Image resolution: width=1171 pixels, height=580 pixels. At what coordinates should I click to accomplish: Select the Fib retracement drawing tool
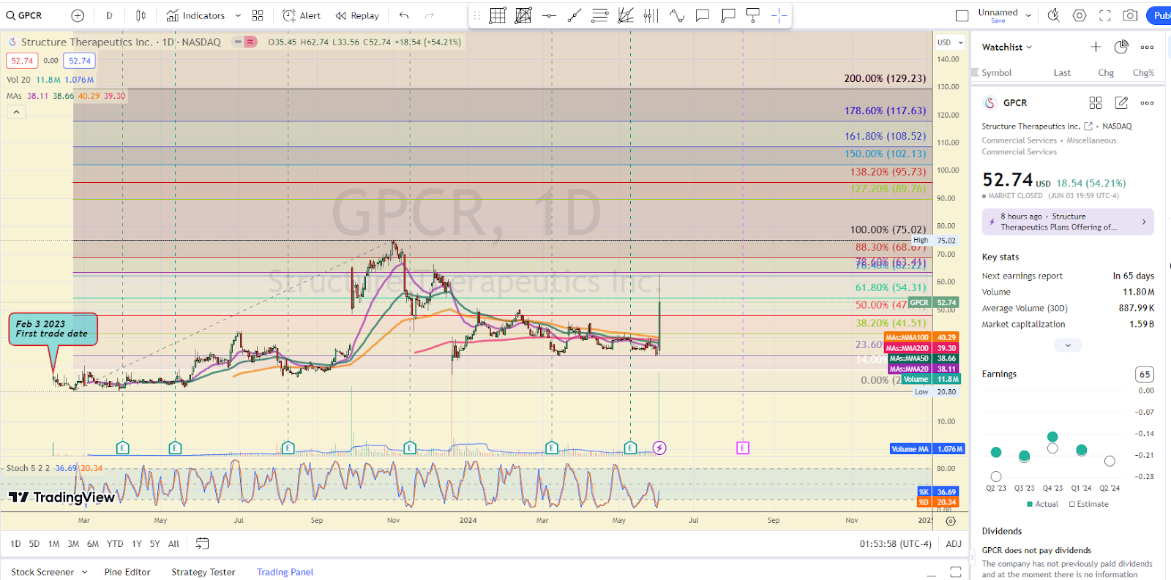(600, 15)
